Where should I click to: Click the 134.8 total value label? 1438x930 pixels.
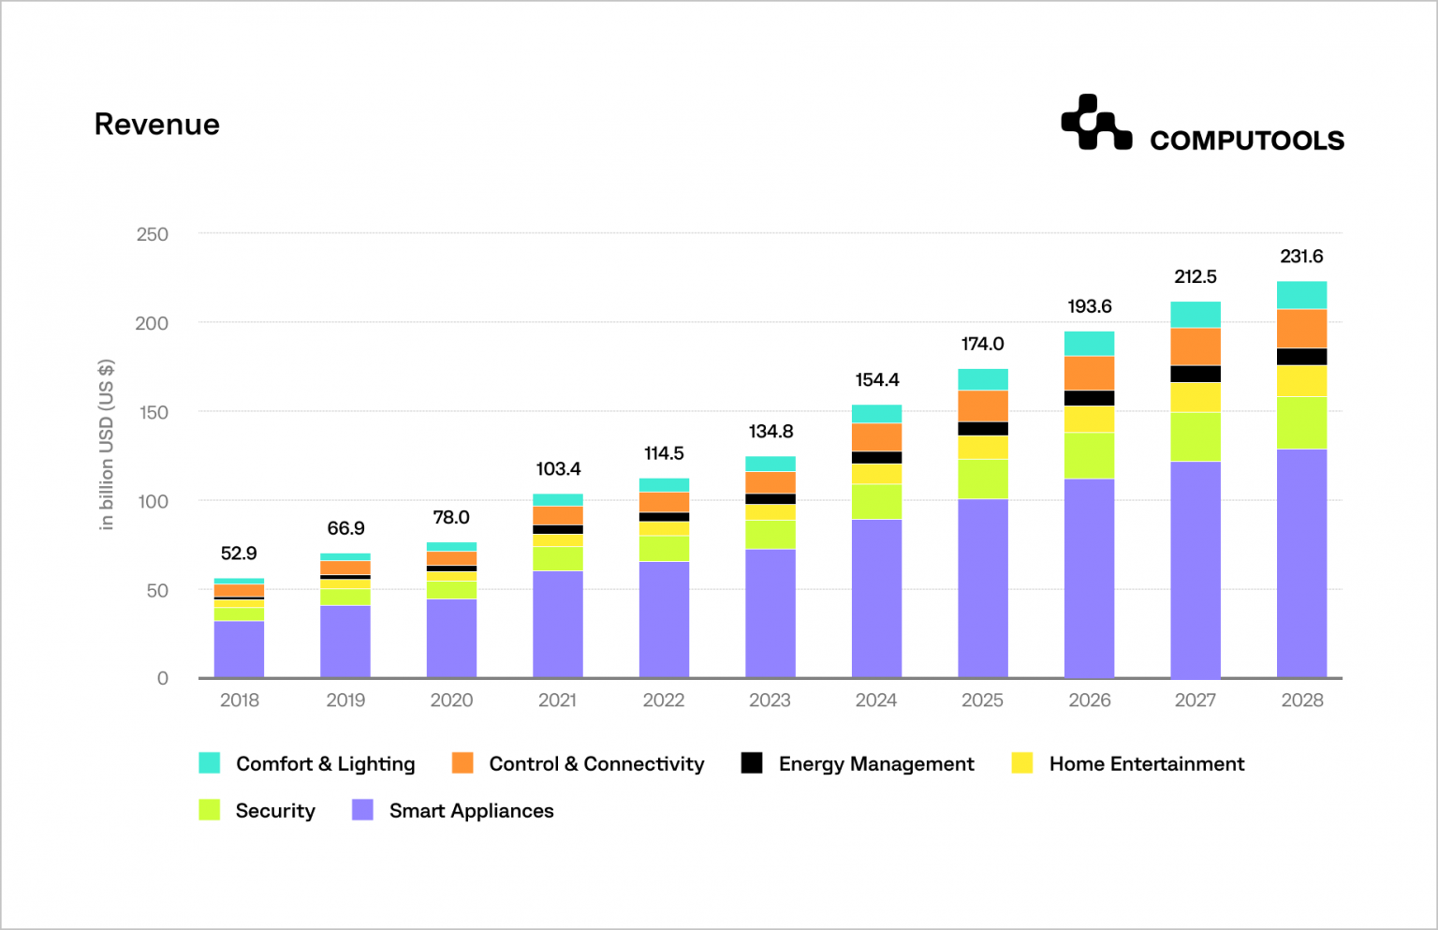(x=770, y=432)
